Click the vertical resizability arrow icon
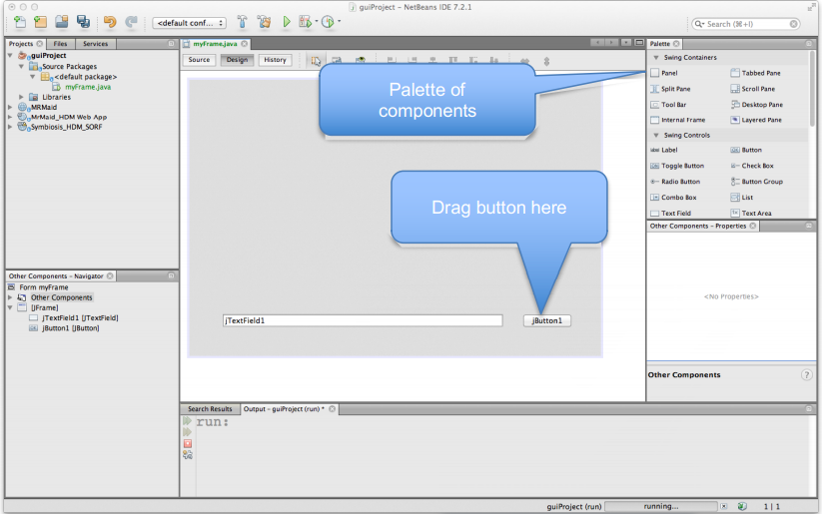Image resolution: width=822 pixels, height=514 pixels. pyautogui.click(x=546, y=61)
